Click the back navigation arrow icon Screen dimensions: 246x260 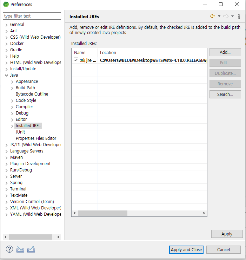(x=213, y=16)
